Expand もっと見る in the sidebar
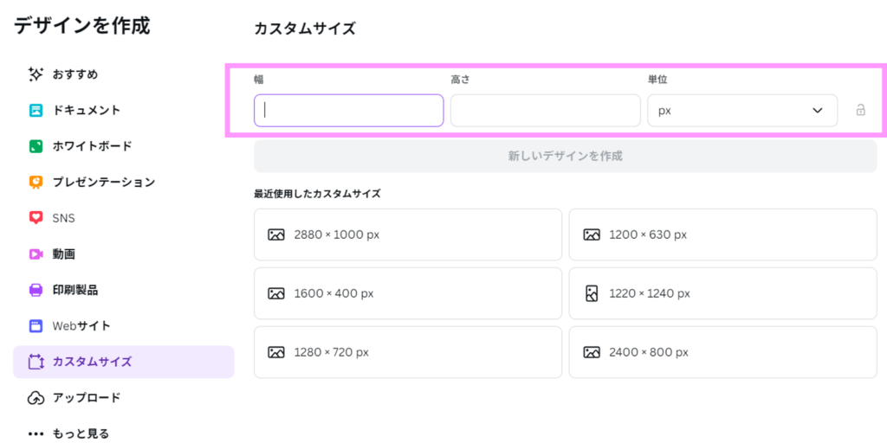 coord(69,433)
